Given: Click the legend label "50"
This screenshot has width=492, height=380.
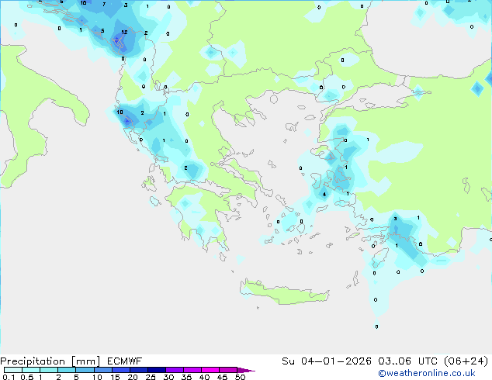Looking at the screenshot, I should (x=240, y=377).
